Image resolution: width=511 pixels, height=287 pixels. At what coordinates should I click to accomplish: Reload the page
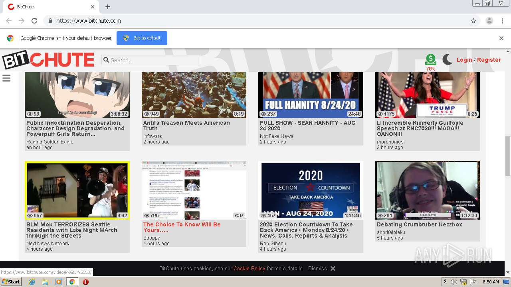(34, 21)
